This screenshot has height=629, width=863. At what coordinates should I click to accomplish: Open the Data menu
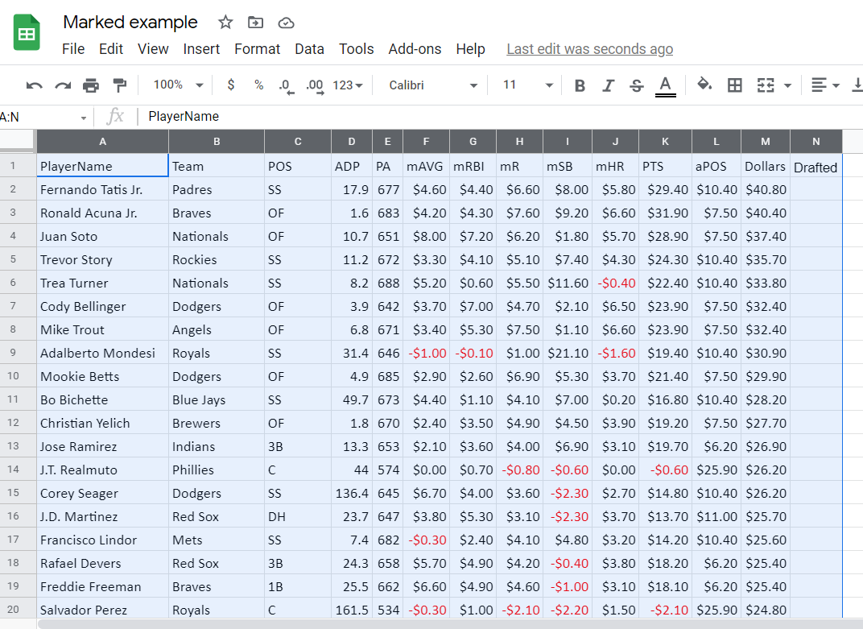(309, 49)
